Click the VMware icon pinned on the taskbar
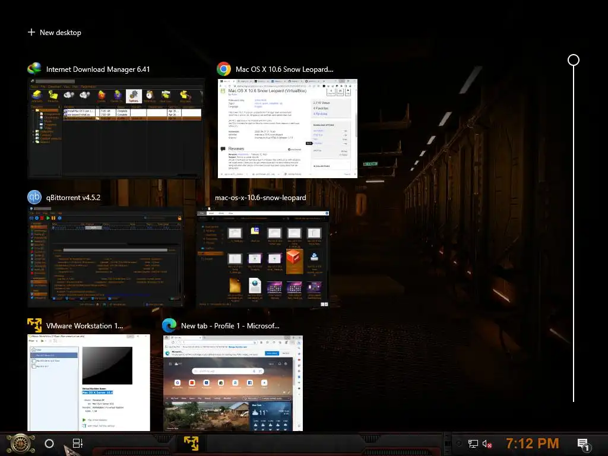608x456 pixels. point(191,443)
